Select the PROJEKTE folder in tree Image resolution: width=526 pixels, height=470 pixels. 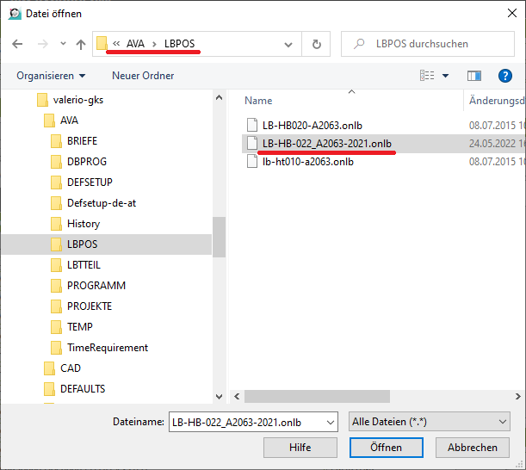click(x=90, y=306)
